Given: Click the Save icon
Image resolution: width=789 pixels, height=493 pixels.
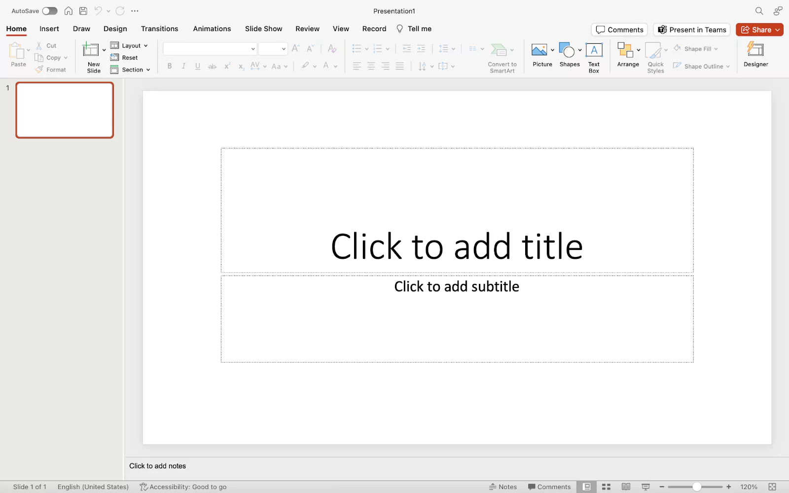Looking at the screenshot, I should pyautogui.click(x=83, y=11).
